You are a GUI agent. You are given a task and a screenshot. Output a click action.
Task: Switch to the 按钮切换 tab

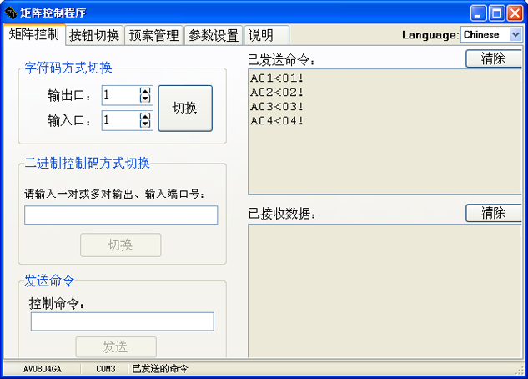(x=94, y=35)
